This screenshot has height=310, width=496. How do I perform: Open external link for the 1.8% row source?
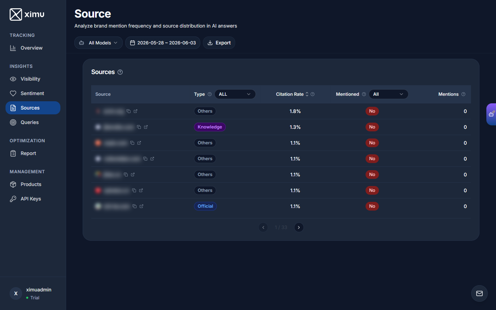click(135, 111)
